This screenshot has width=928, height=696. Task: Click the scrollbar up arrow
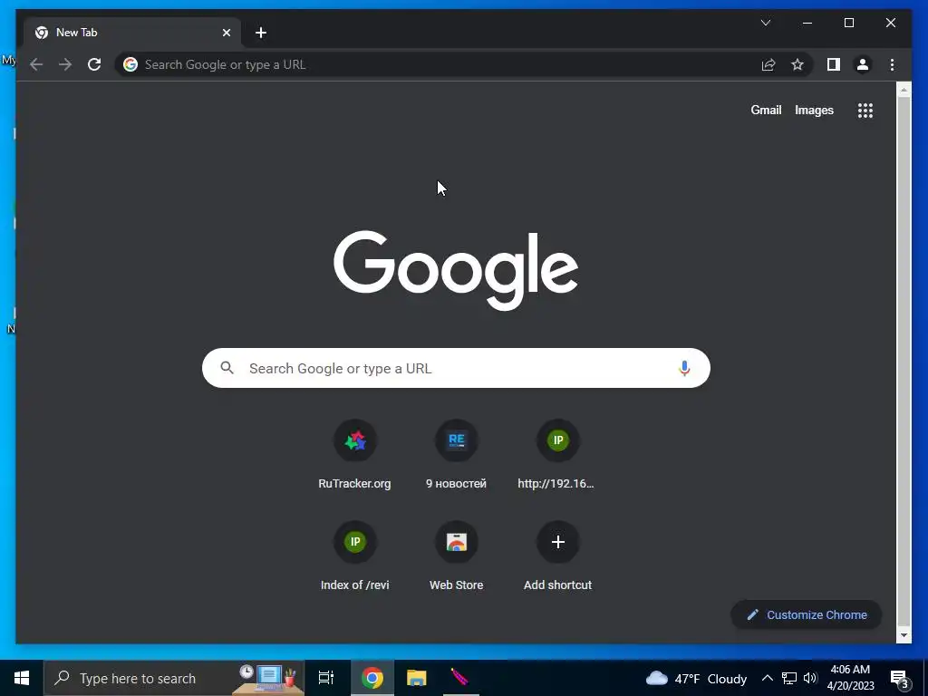904,90
